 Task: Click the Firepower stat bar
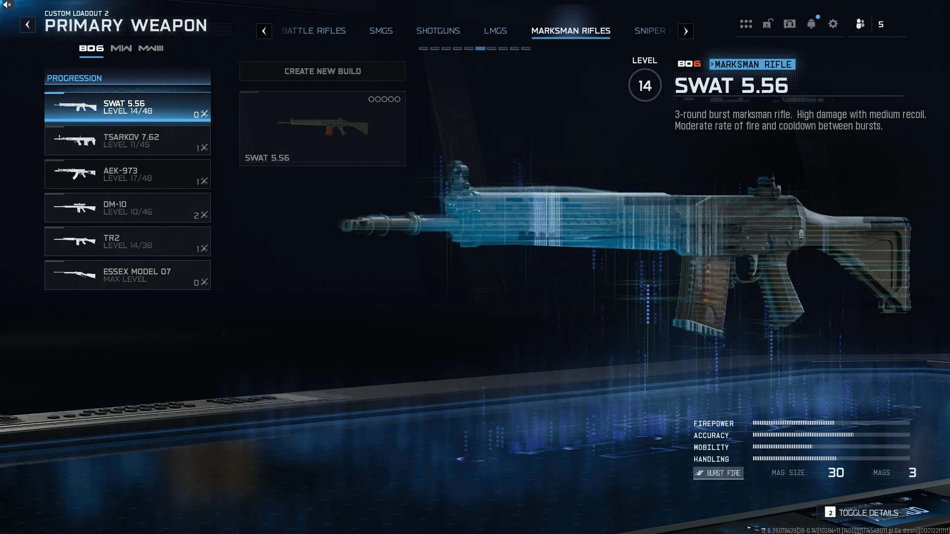831,423
